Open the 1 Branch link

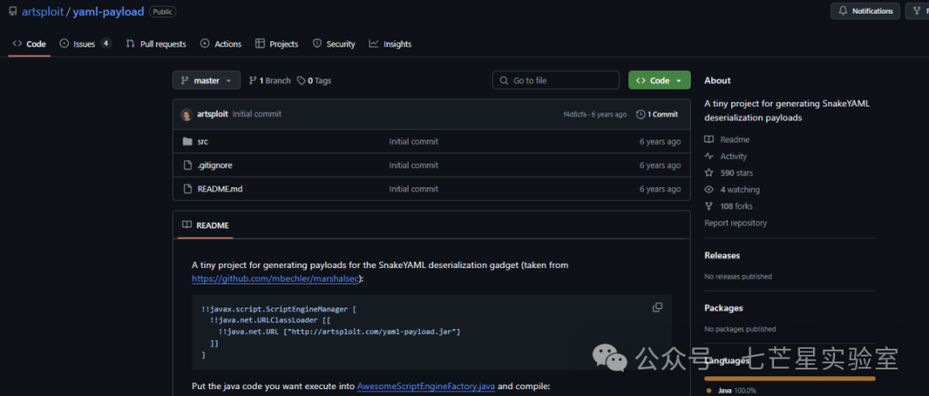269,81
